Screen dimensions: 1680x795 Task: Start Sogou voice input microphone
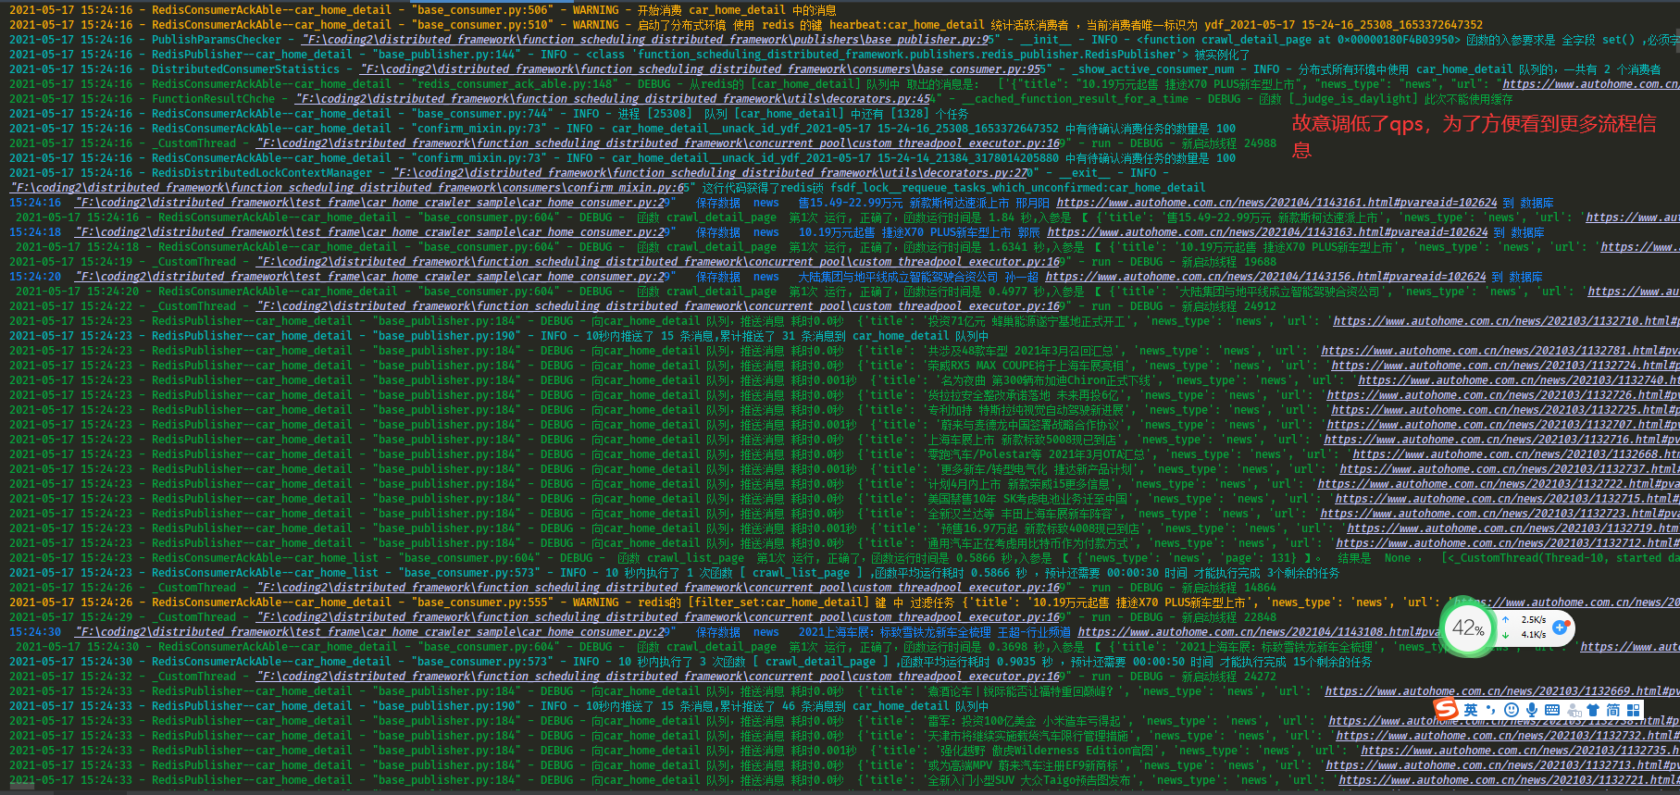tap(1532, 710)
